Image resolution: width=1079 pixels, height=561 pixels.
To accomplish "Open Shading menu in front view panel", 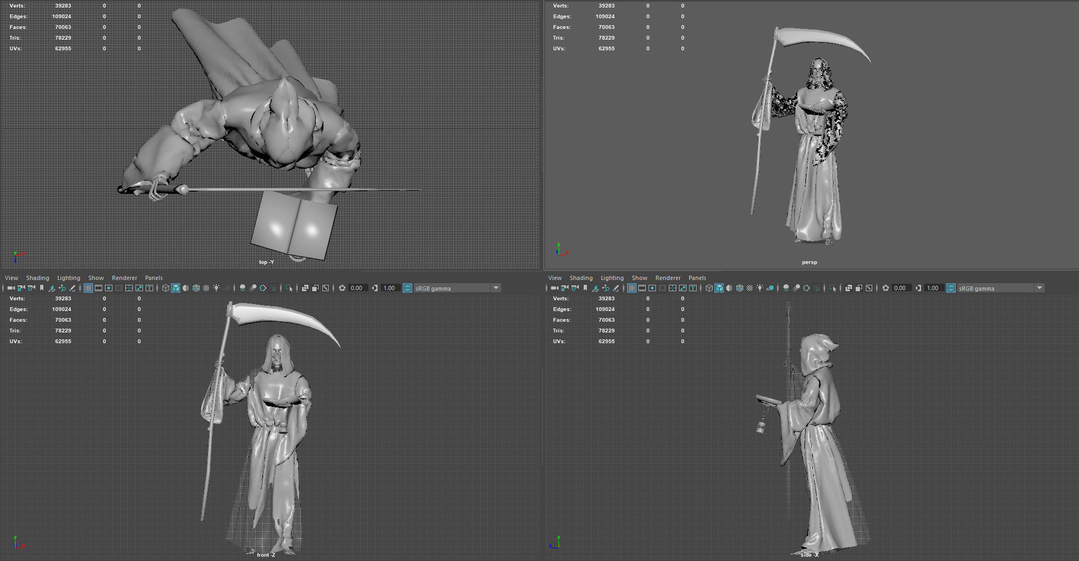I will (37, 278).
